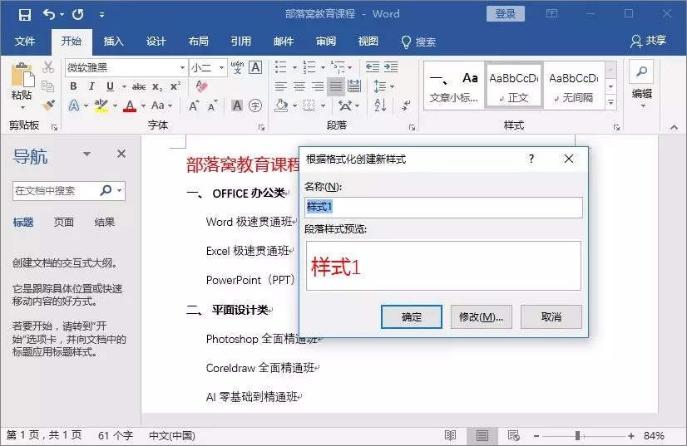
Task: Click the Copy icon in clipboard group
Action: coord(48,86)
